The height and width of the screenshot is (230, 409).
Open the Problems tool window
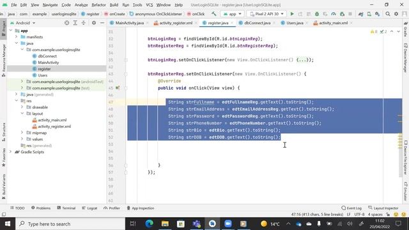(x=41, y=208)
